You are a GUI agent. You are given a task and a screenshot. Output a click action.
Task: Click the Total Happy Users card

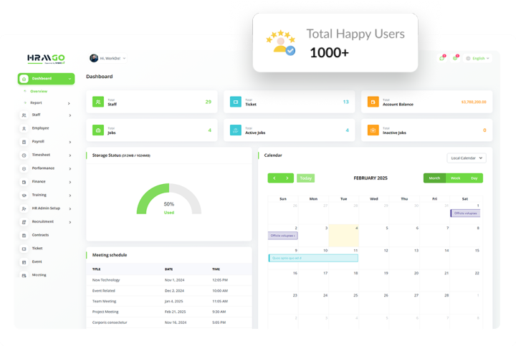click(x=335, y=43)
